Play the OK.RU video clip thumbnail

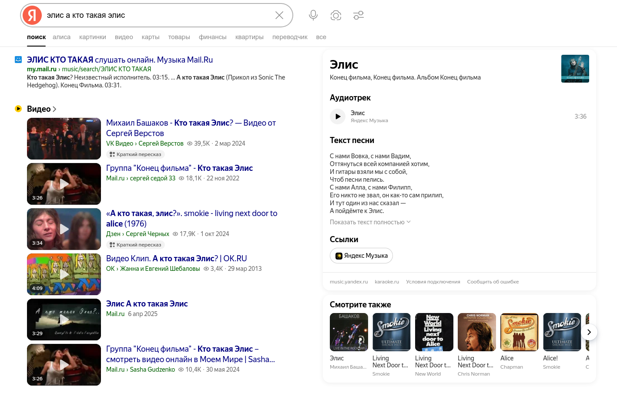64,274
